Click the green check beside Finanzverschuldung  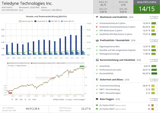97,86
